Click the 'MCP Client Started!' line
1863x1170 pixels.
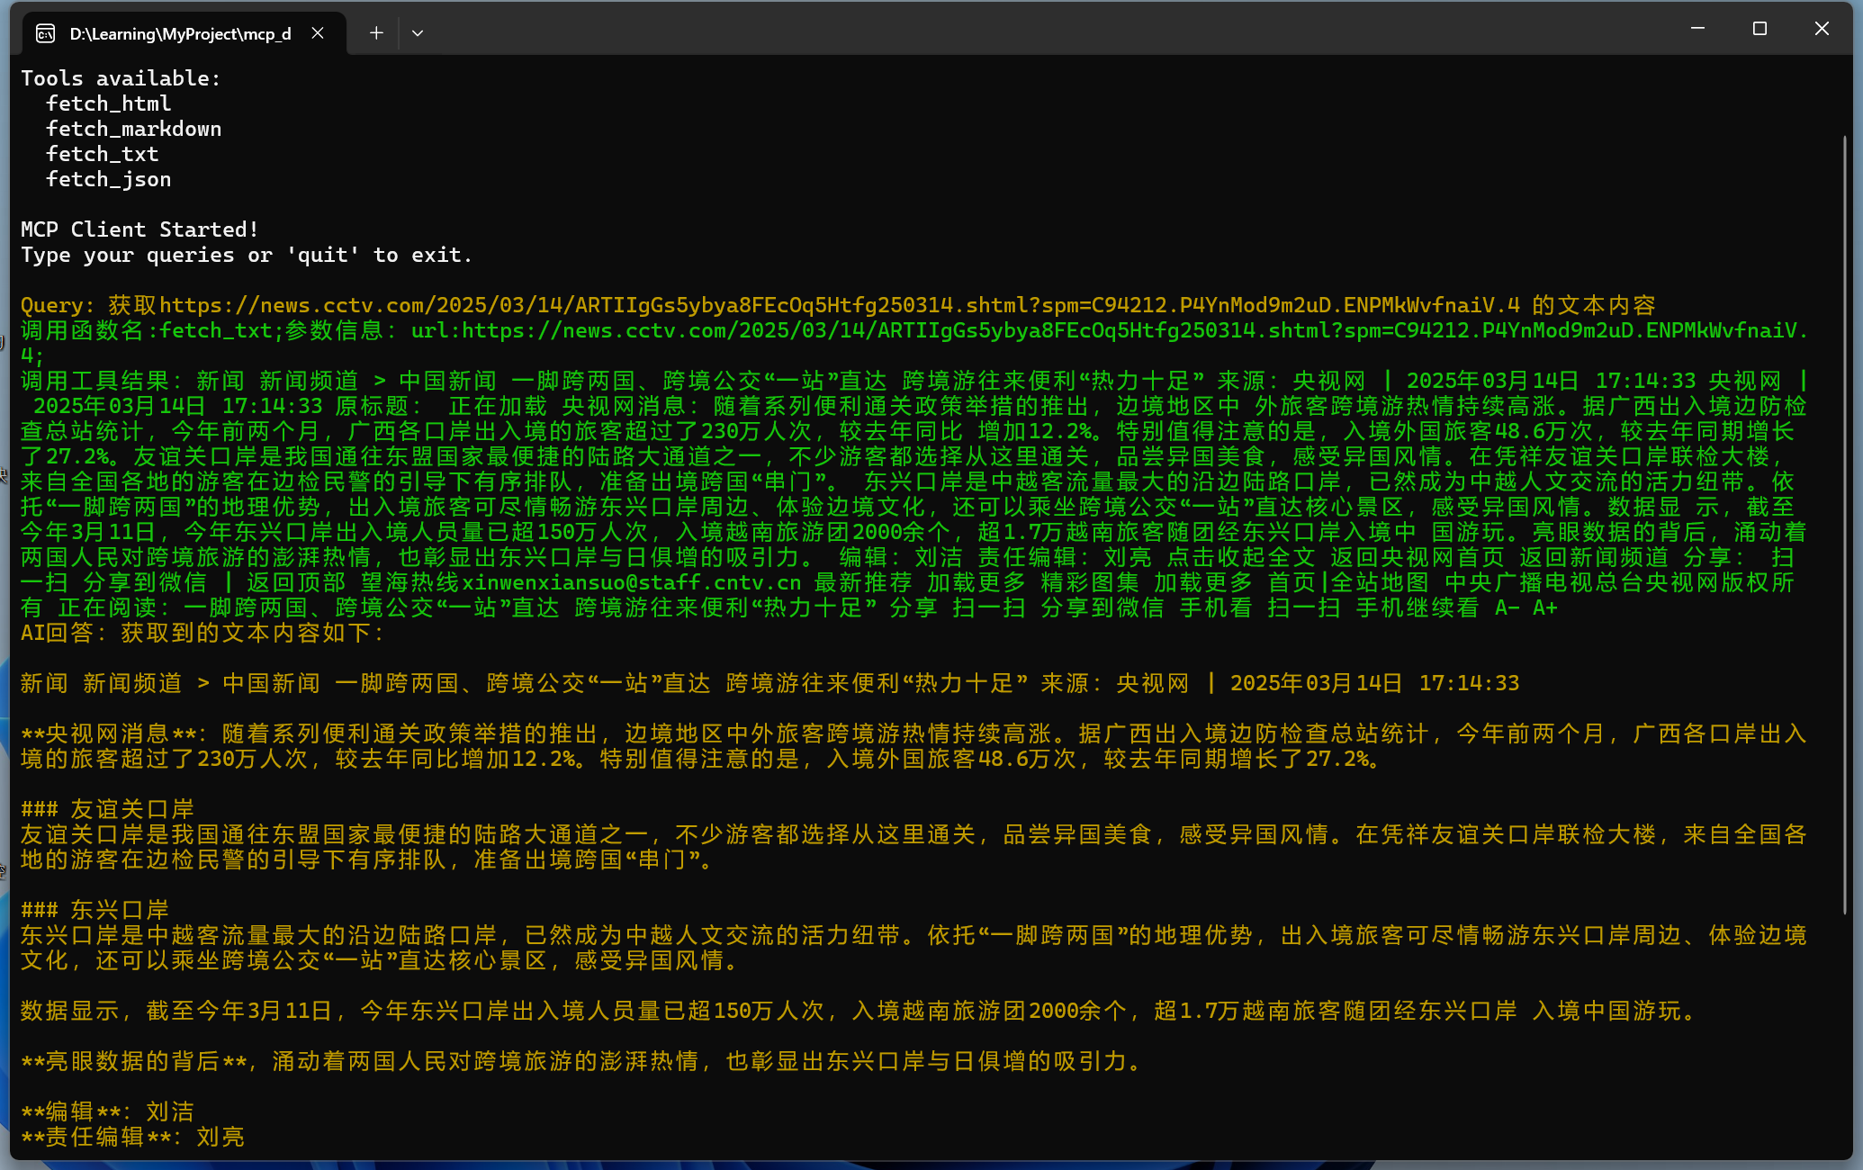click(139, 230)
